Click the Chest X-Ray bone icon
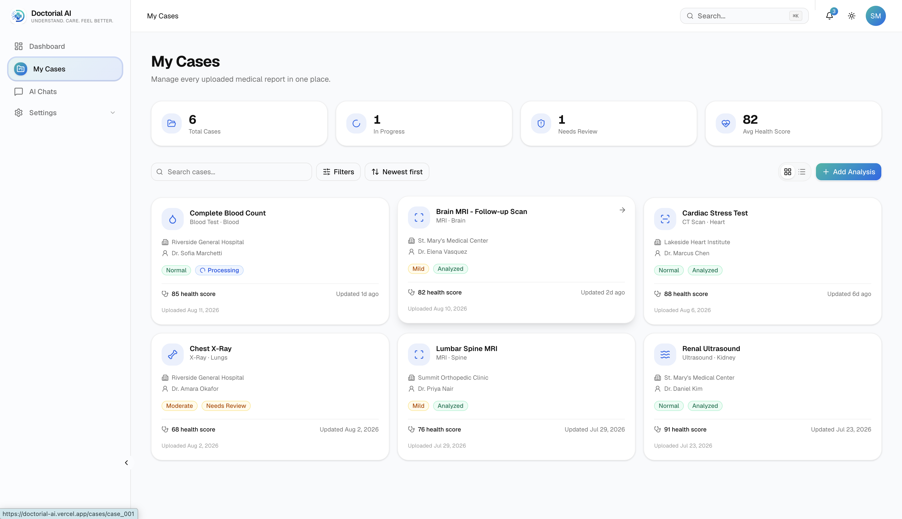The image size is (902, 519). coord(173,354)
